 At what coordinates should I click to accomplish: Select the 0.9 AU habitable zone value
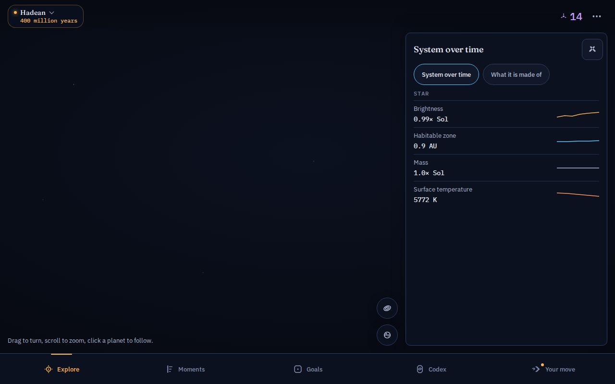pos(425,146)
